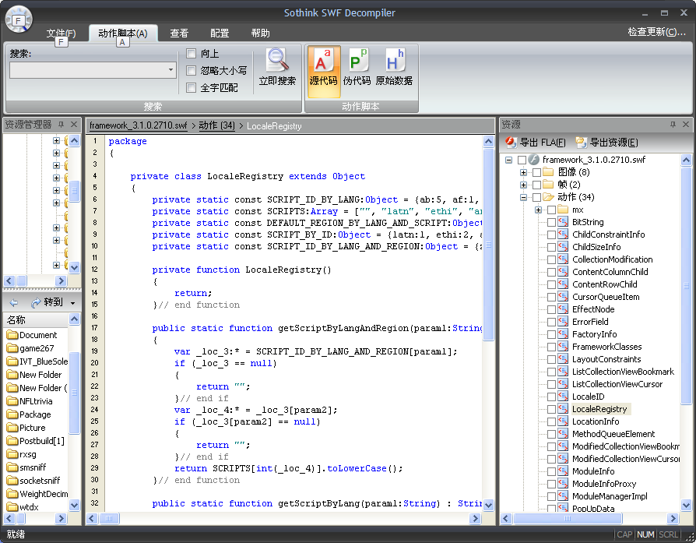Click the 转到 go-to button
The image size is (696, 543).
(48, 302)
